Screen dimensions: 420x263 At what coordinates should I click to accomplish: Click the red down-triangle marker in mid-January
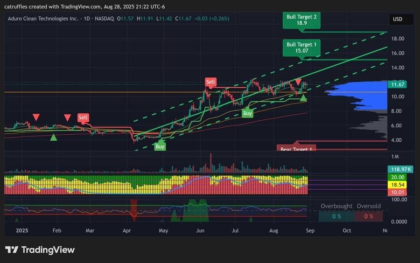tap(36, 117)
